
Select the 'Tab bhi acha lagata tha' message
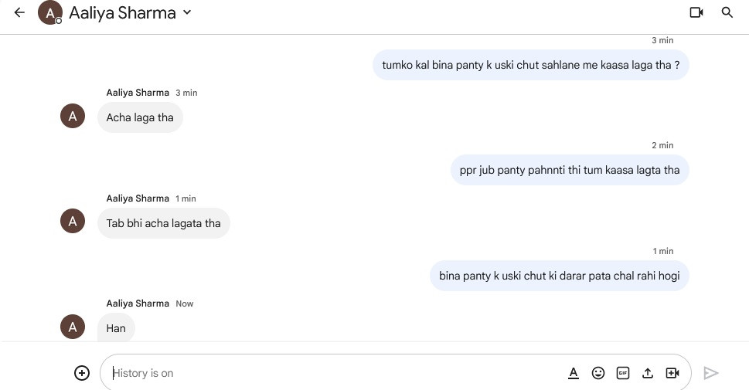pos(163,223)
